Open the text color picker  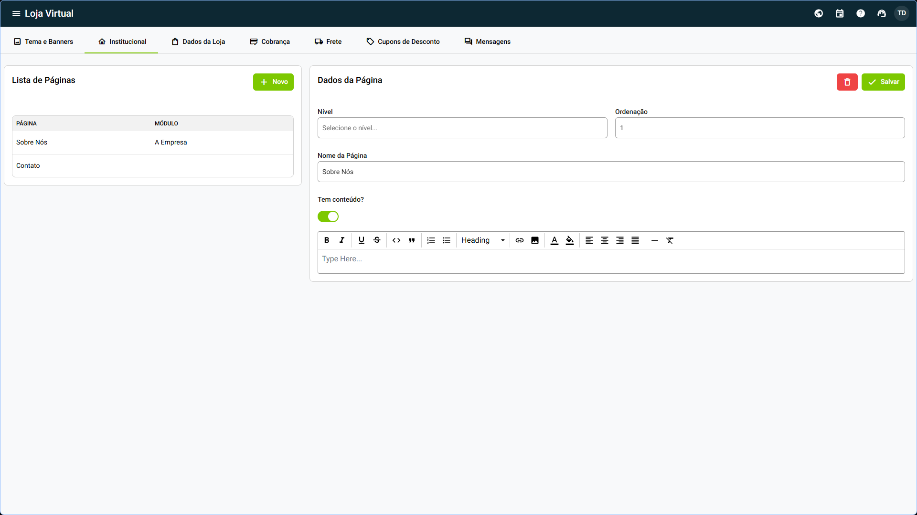pos(554,240)
